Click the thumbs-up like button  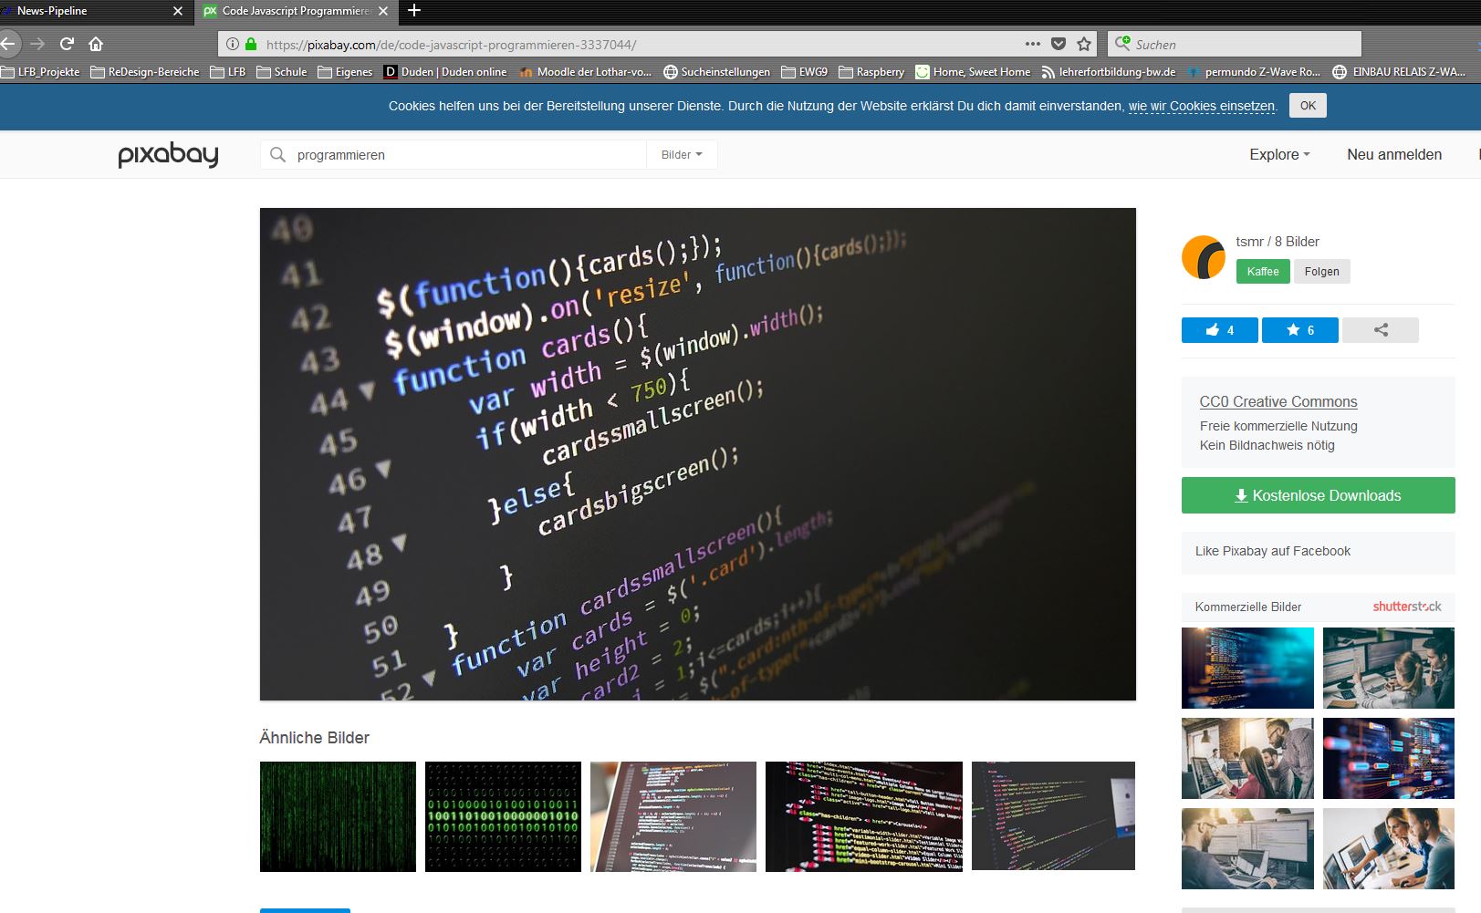point(1219,330)
